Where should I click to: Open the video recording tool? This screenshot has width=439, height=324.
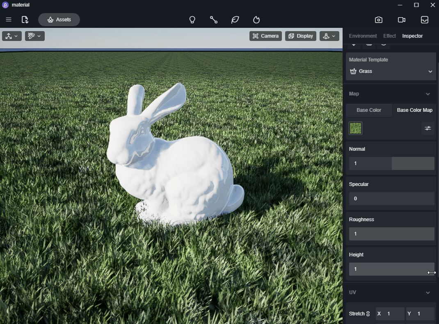pos(402,20)
